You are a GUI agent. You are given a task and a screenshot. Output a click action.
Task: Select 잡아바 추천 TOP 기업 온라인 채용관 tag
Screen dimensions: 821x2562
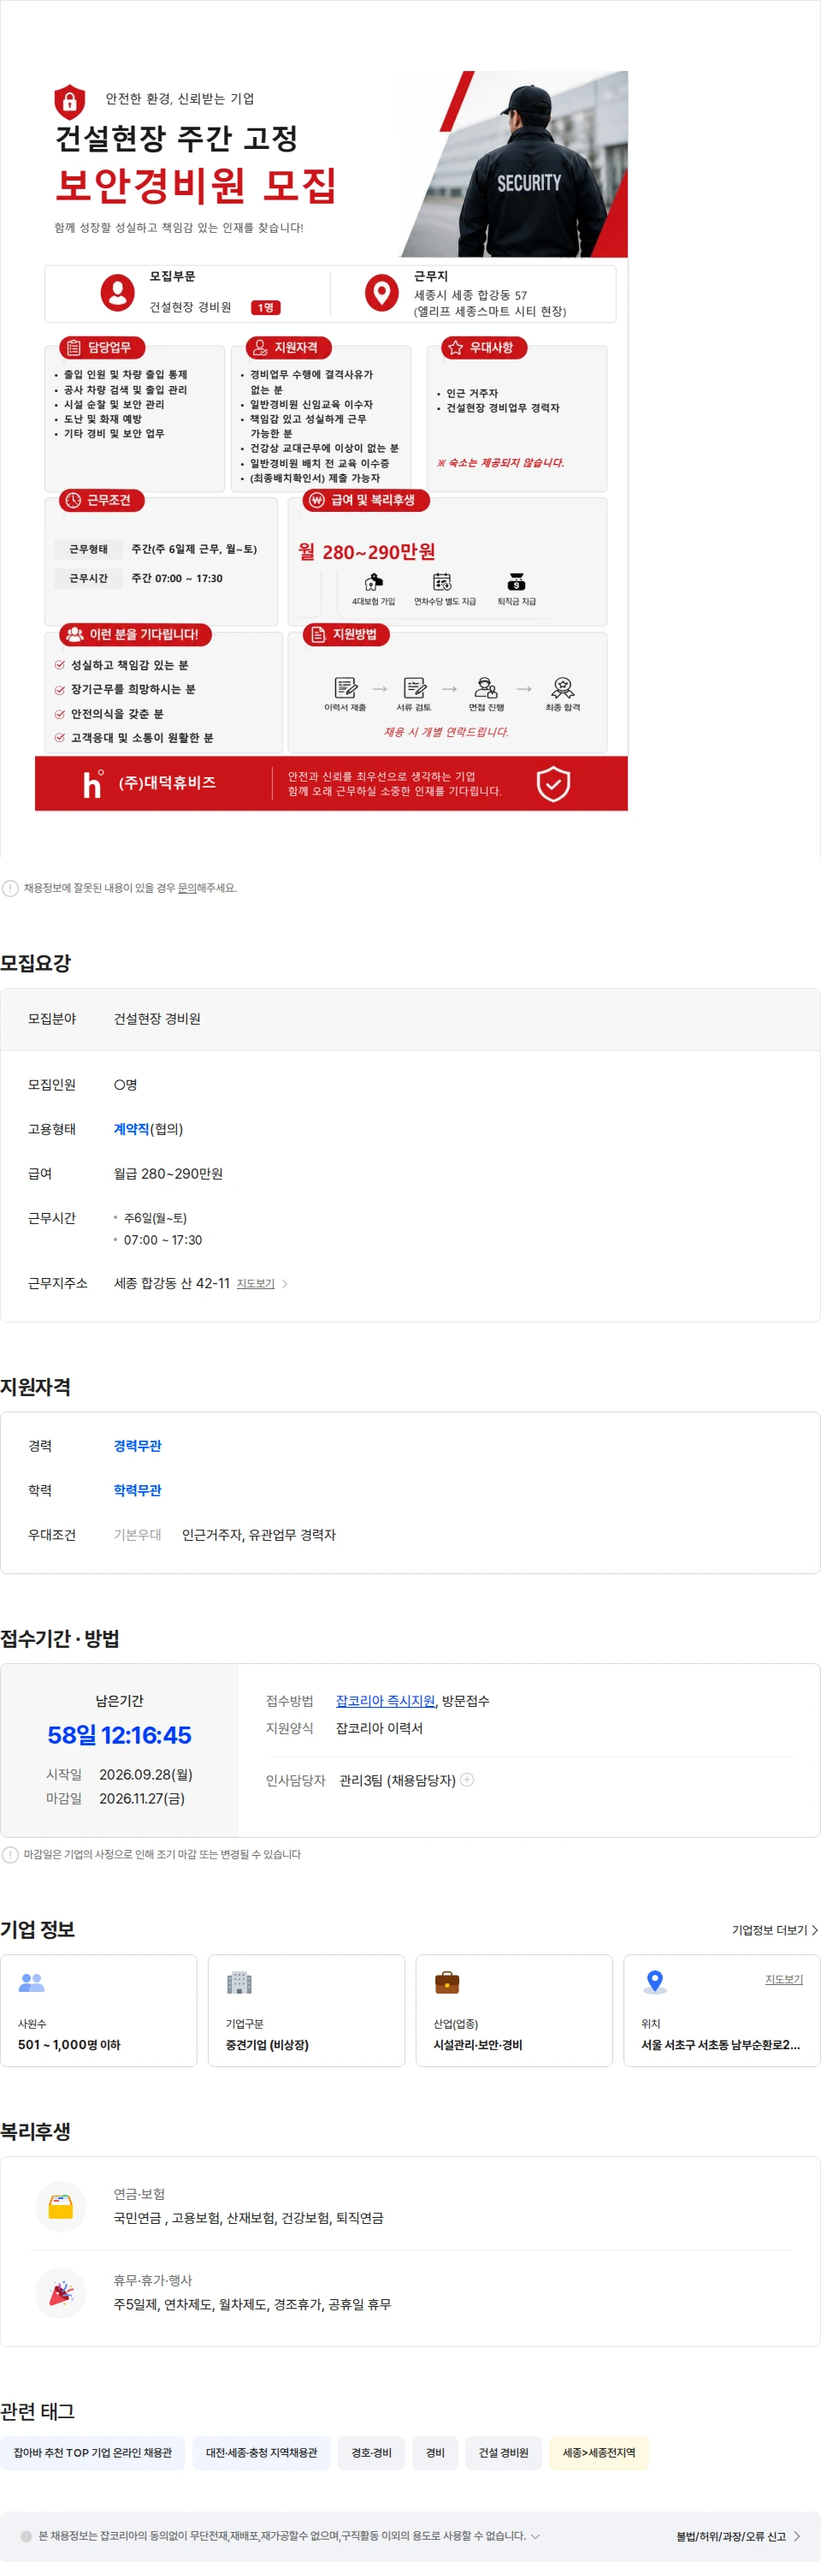[92, 2452]
